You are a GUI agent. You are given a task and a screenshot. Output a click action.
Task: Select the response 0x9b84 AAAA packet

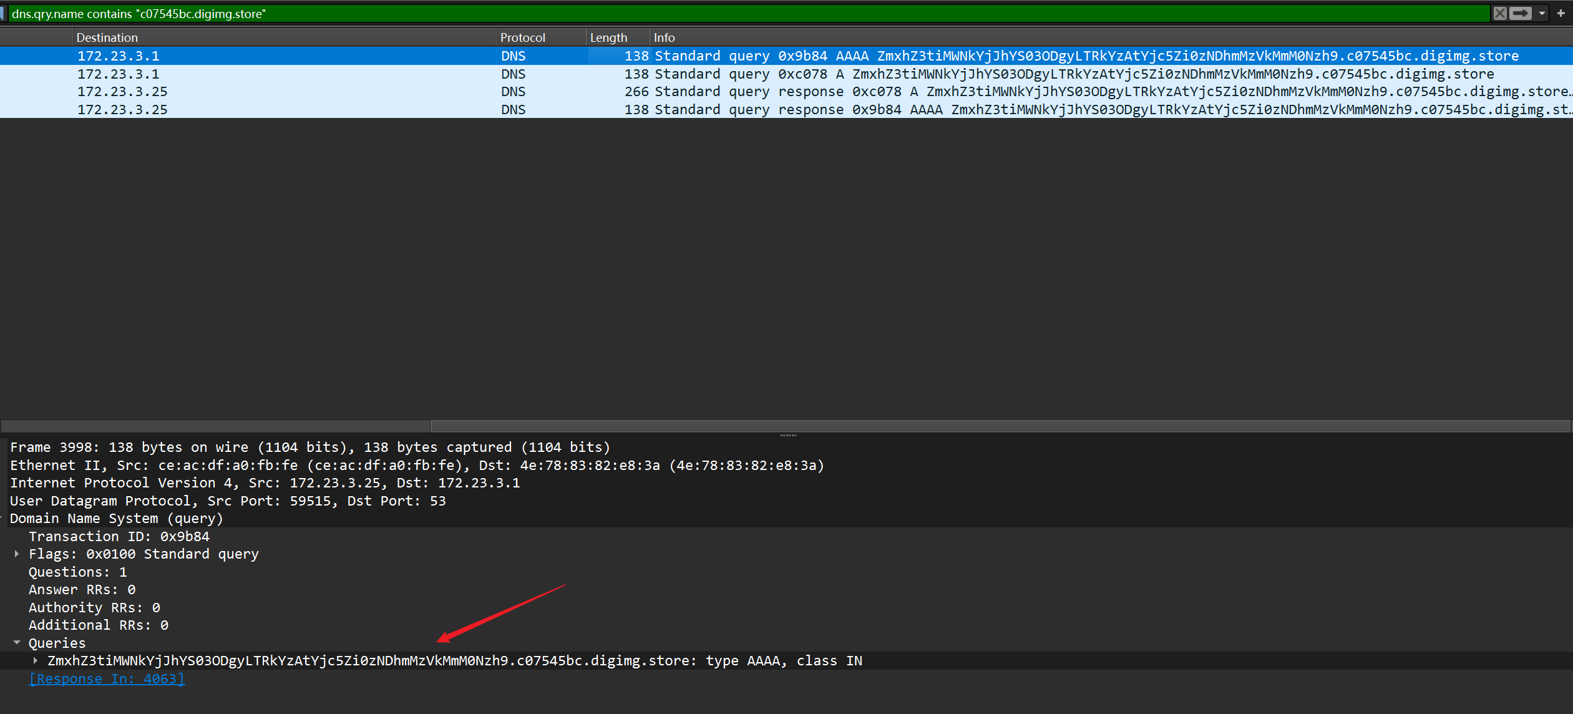click(749, 110)
